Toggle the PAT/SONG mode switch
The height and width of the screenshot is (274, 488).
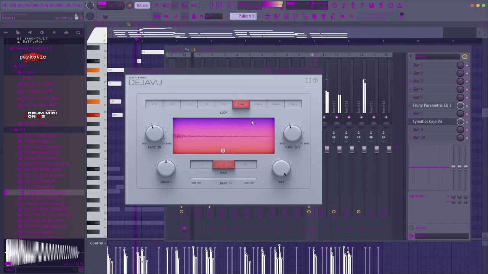[102, 5]
